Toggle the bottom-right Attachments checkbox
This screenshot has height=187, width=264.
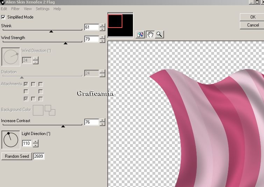click(x=41, y=99)
